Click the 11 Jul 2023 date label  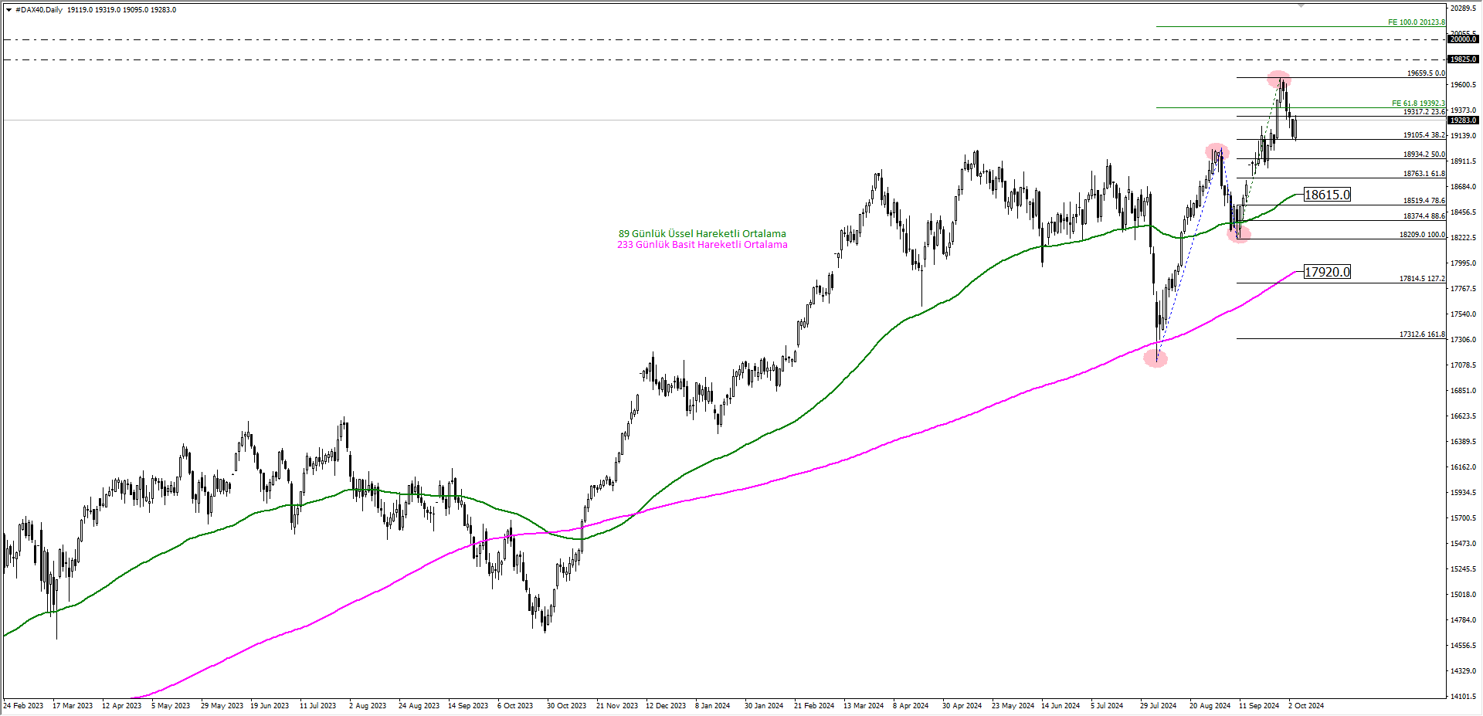318,706
